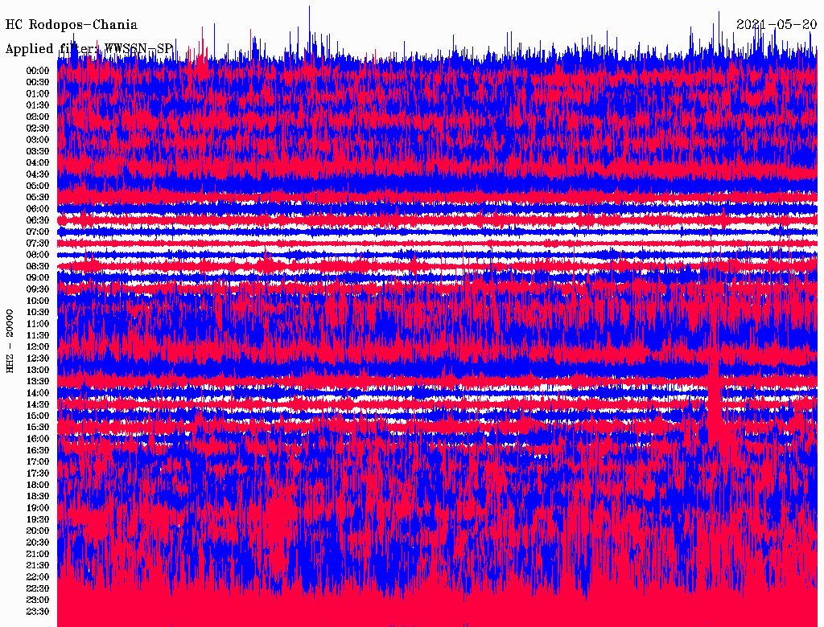Select the 22:30 time row label

click(38, 588)
